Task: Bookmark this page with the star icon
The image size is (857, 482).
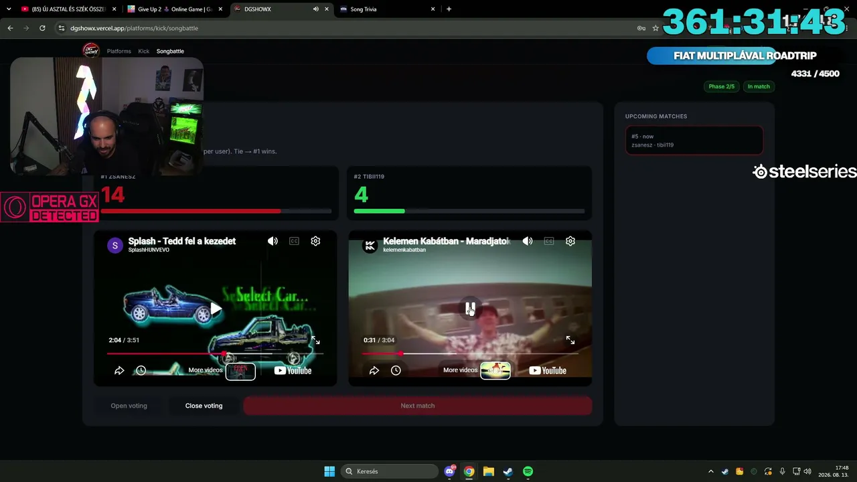Action: (x=655, y=28)
